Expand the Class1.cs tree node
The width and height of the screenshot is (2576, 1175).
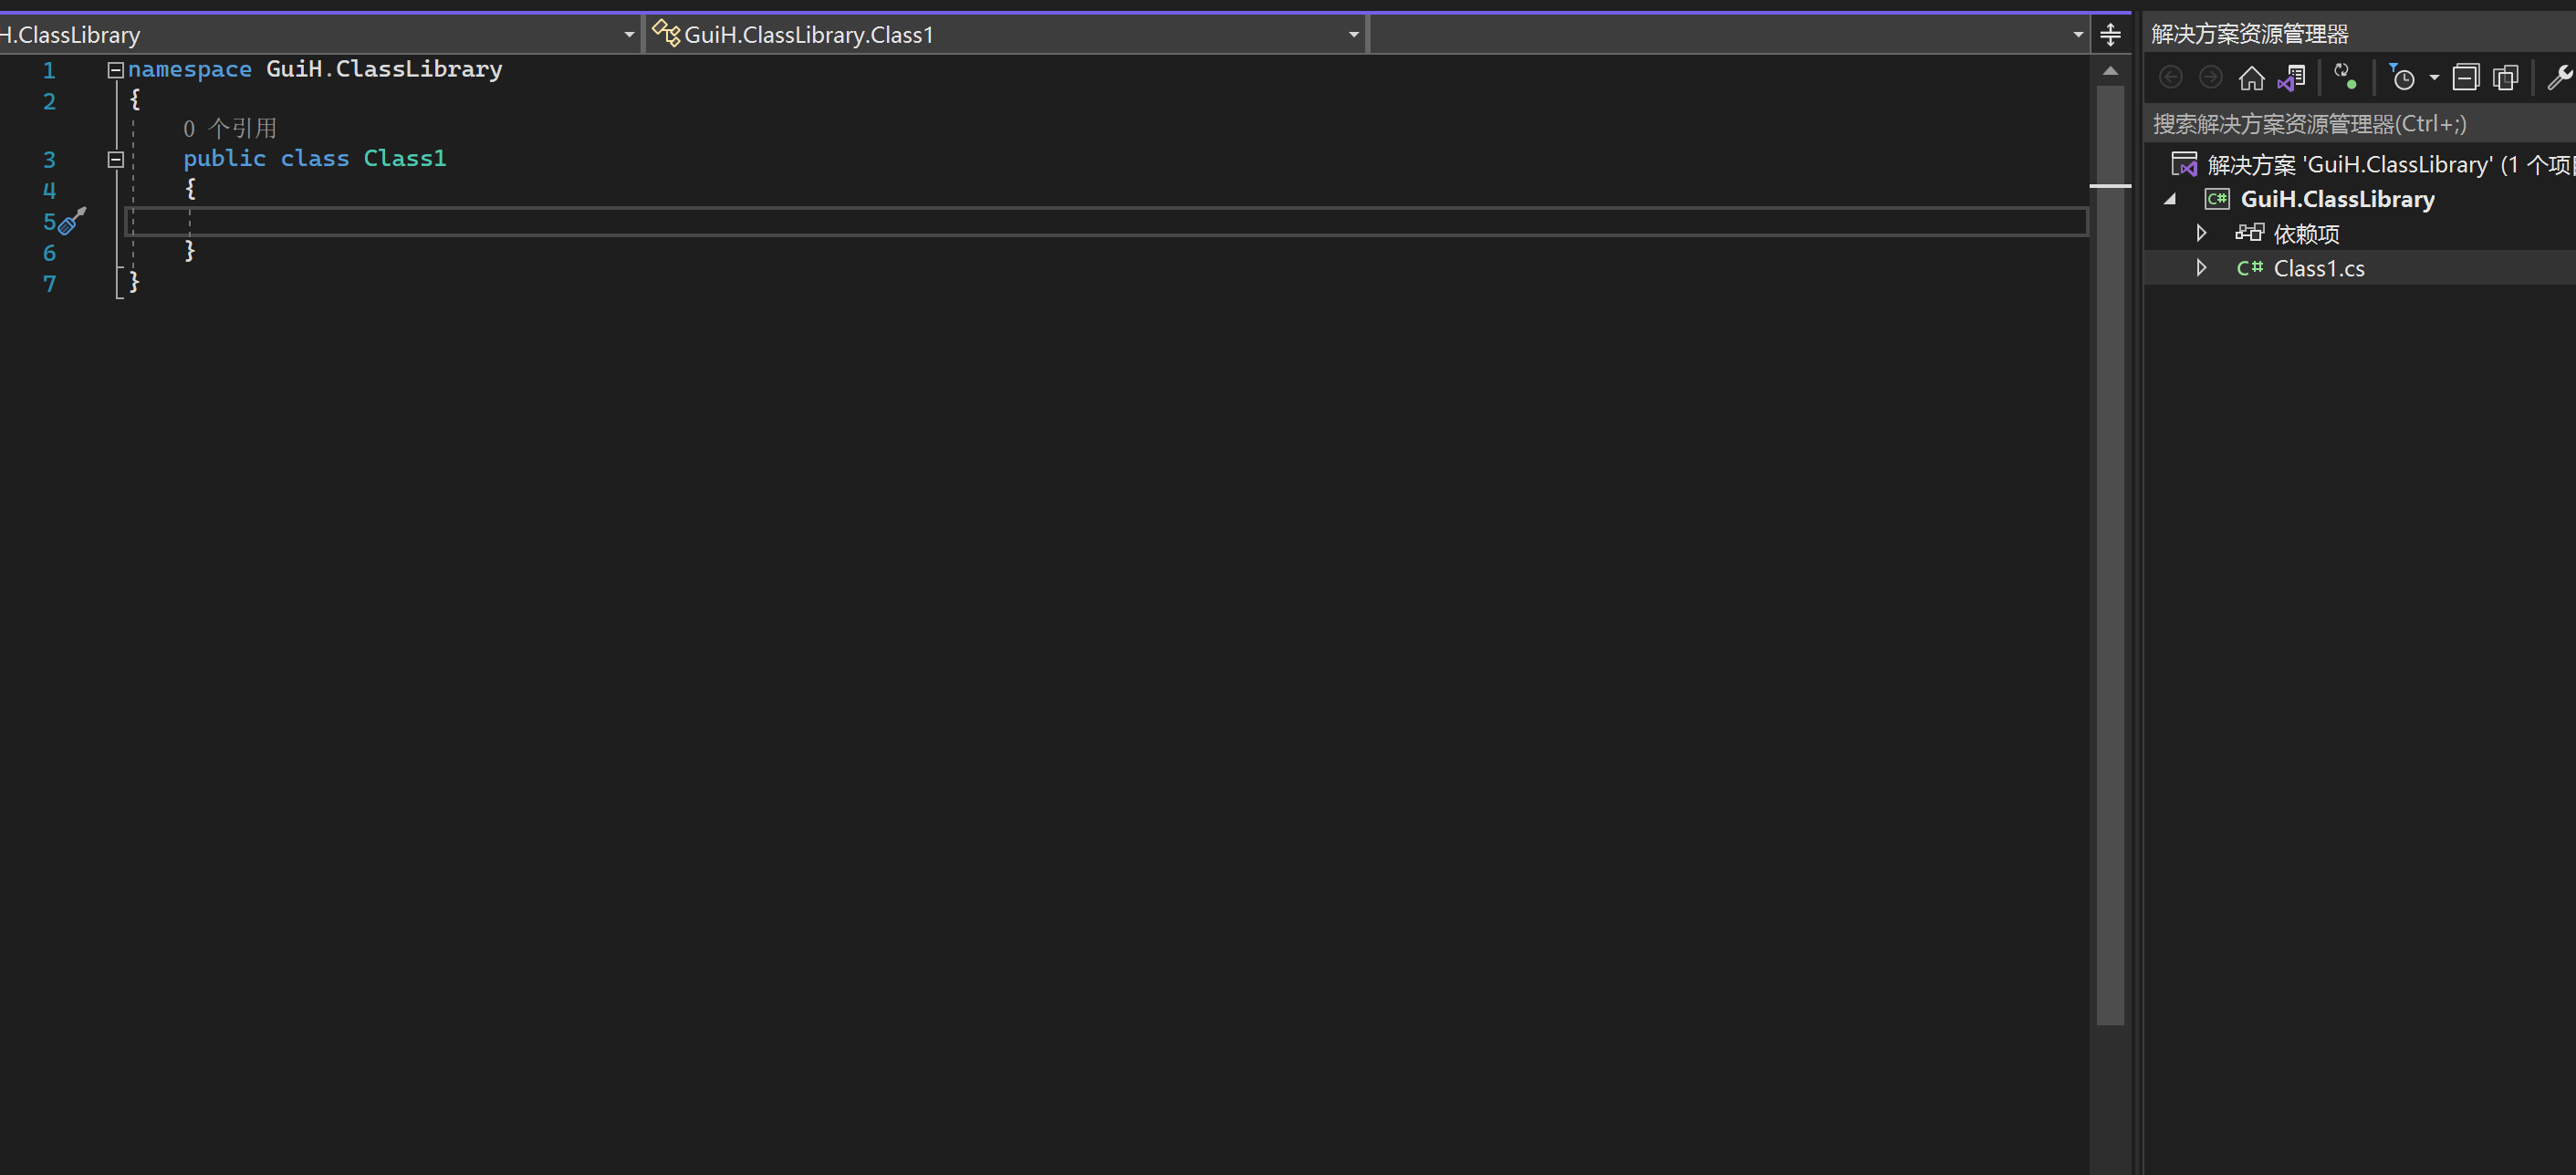[x=2202, y=267]
